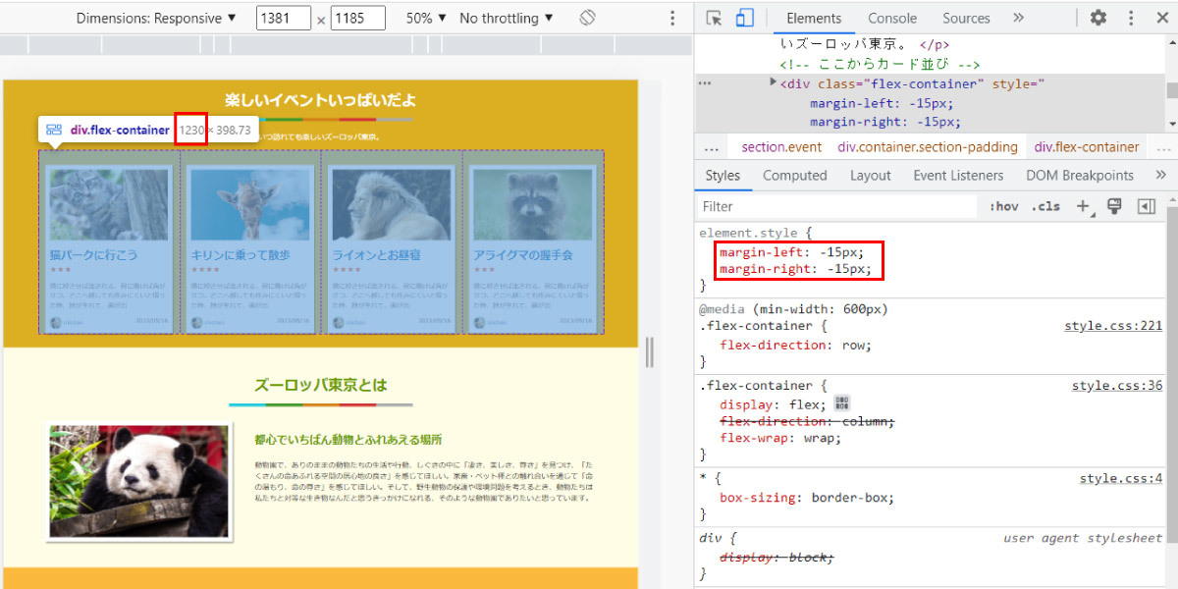Select the Styles tab
Screen dimensions: 1178x589
(723, 175)
